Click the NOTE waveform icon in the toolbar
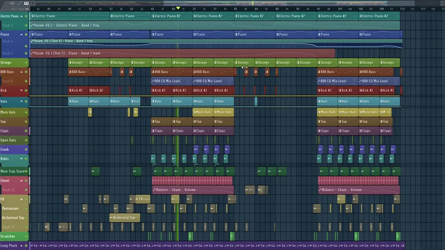445x250 pixels. (12, 3)
